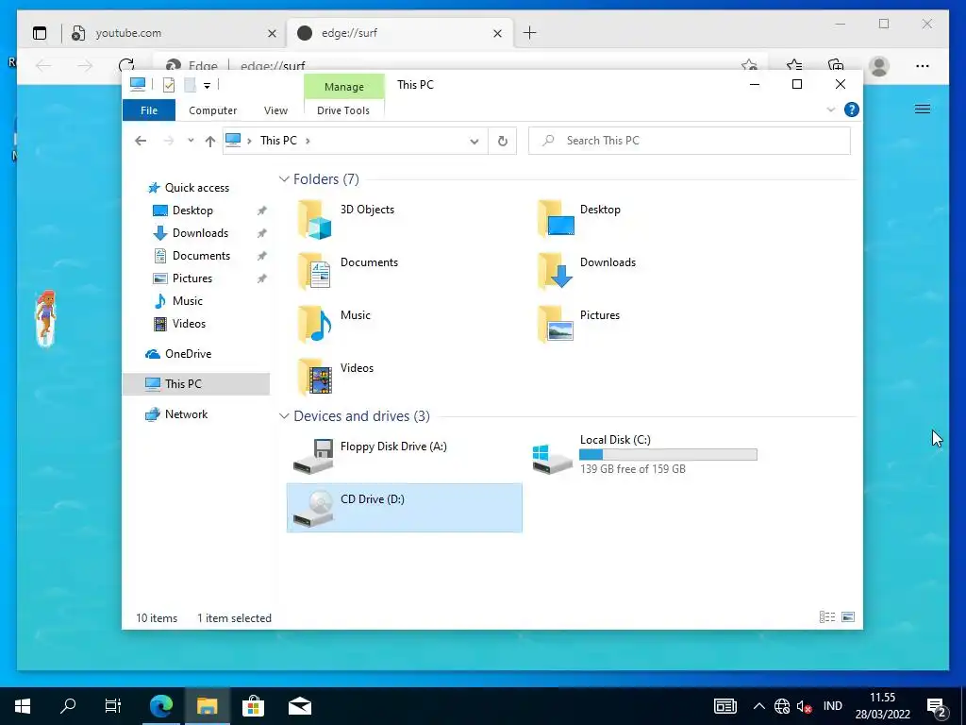
Task: Refresh the This PC view
Action: tap(502, 142)
